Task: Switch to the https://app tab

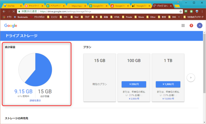Action: 77,6
